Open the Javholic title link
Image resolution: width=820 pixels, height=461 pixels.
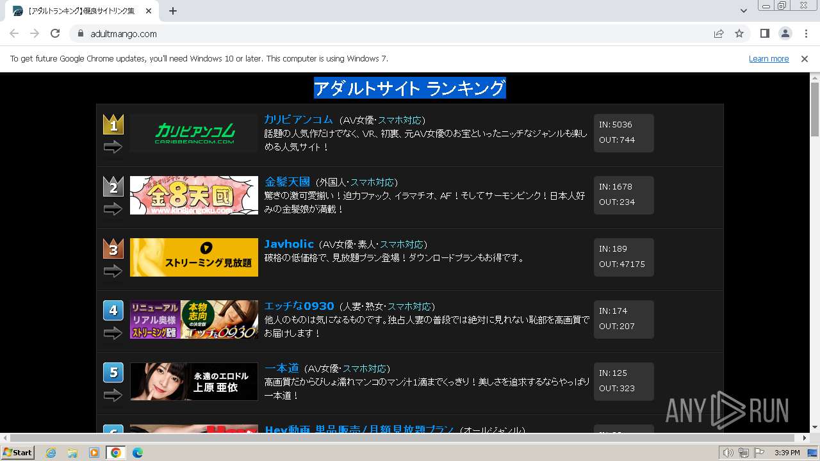(x=289, y=244)
